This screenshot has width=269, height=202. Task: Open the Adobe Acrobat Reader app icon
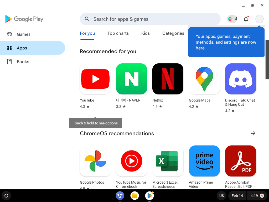241,161
